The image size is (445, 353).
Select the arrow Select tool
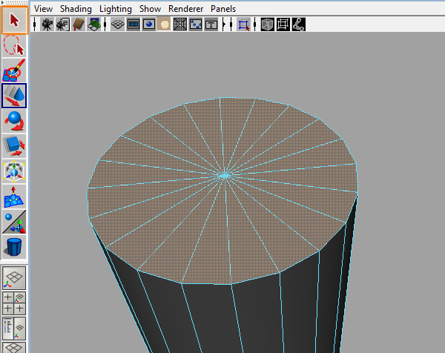click(14, 20)
